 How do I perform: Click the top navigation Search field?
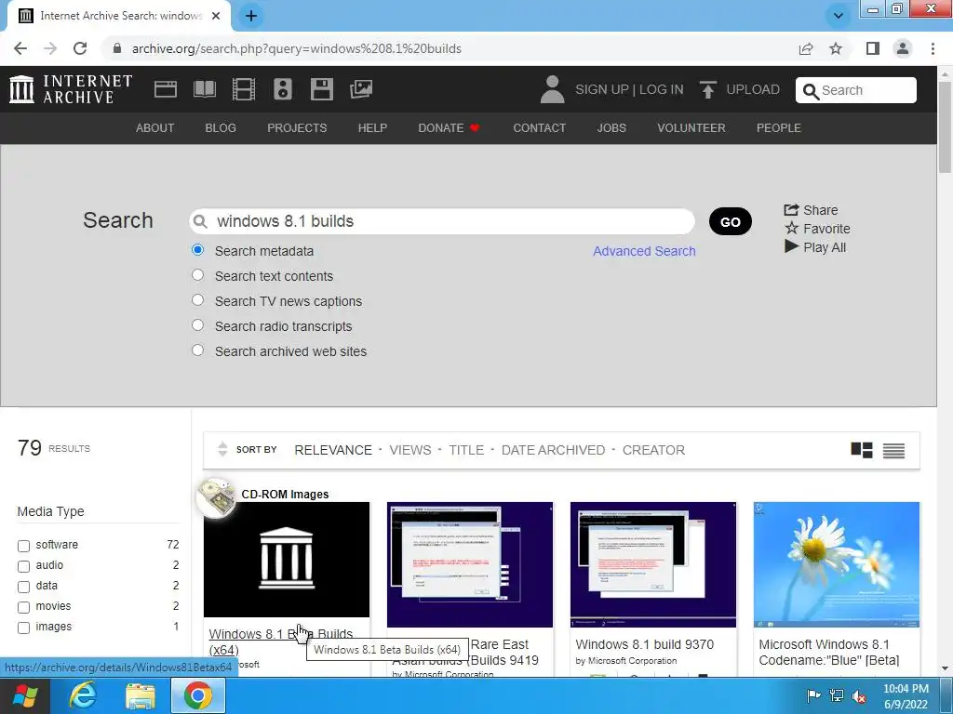coord(856,90)
